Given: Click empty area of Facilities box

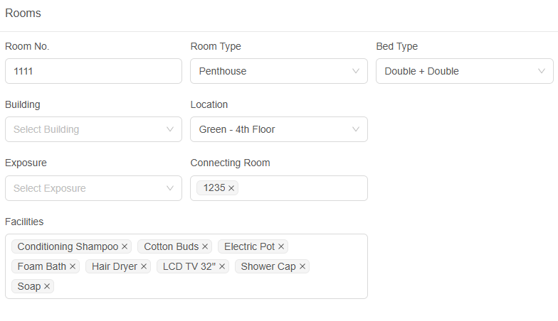Looking at the screenshot, I should pyautogui.click(x=214, y=286).
